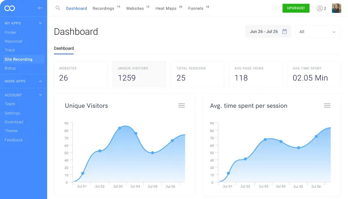The image size is (348, 199).
Task: Click Jul 01 data point in Unique Visitors chart
Action: (x=83, y=173)
